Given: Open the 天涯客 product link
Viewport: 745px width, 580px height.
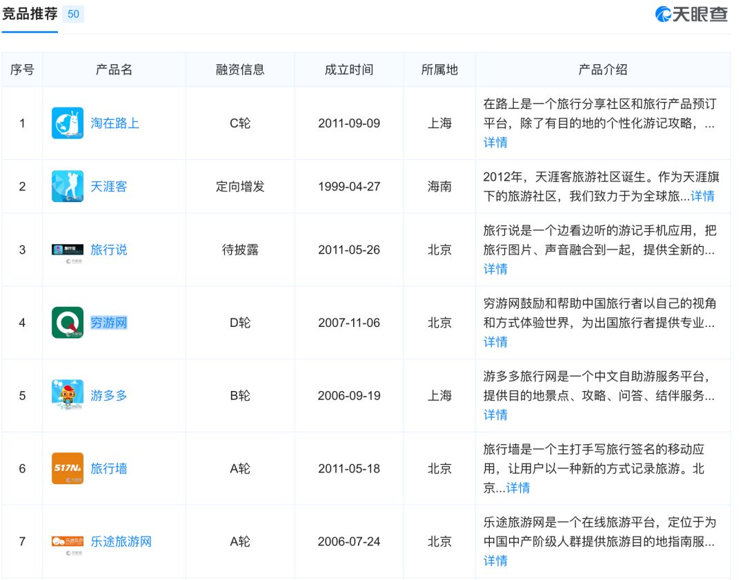Looking at the screenshot, I should tap(108, 186).
